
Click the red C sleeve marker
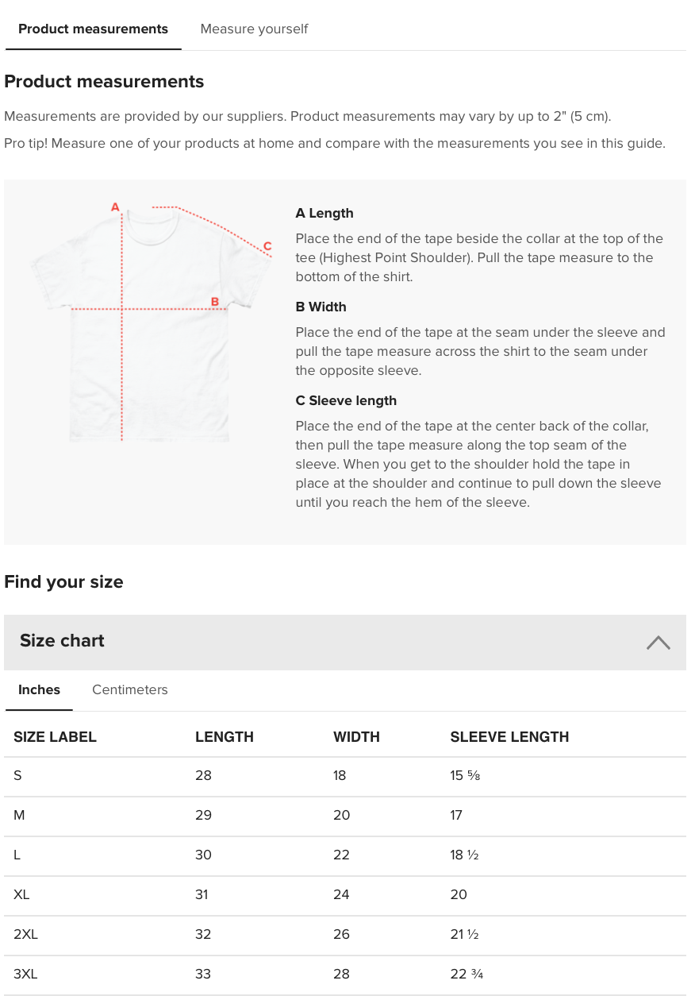(x=267, y=246)
